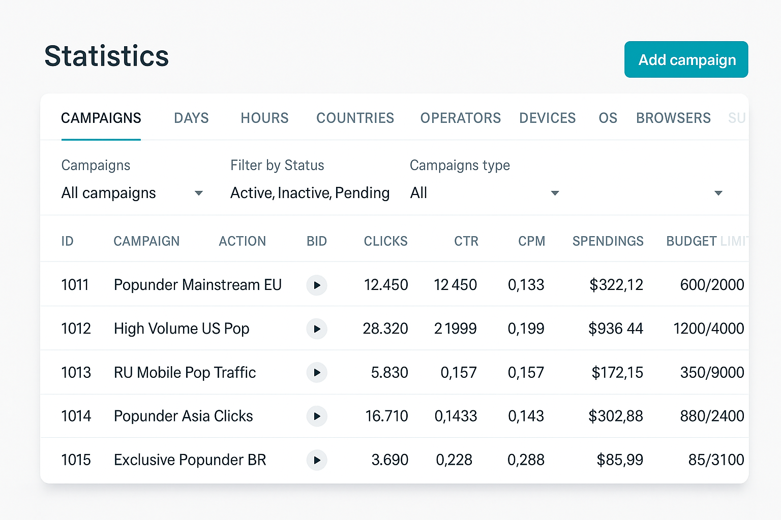Viewport: 781px width, 520px height.
Task: Click spendings value $302,88
Action: click(x=616, y=416)
